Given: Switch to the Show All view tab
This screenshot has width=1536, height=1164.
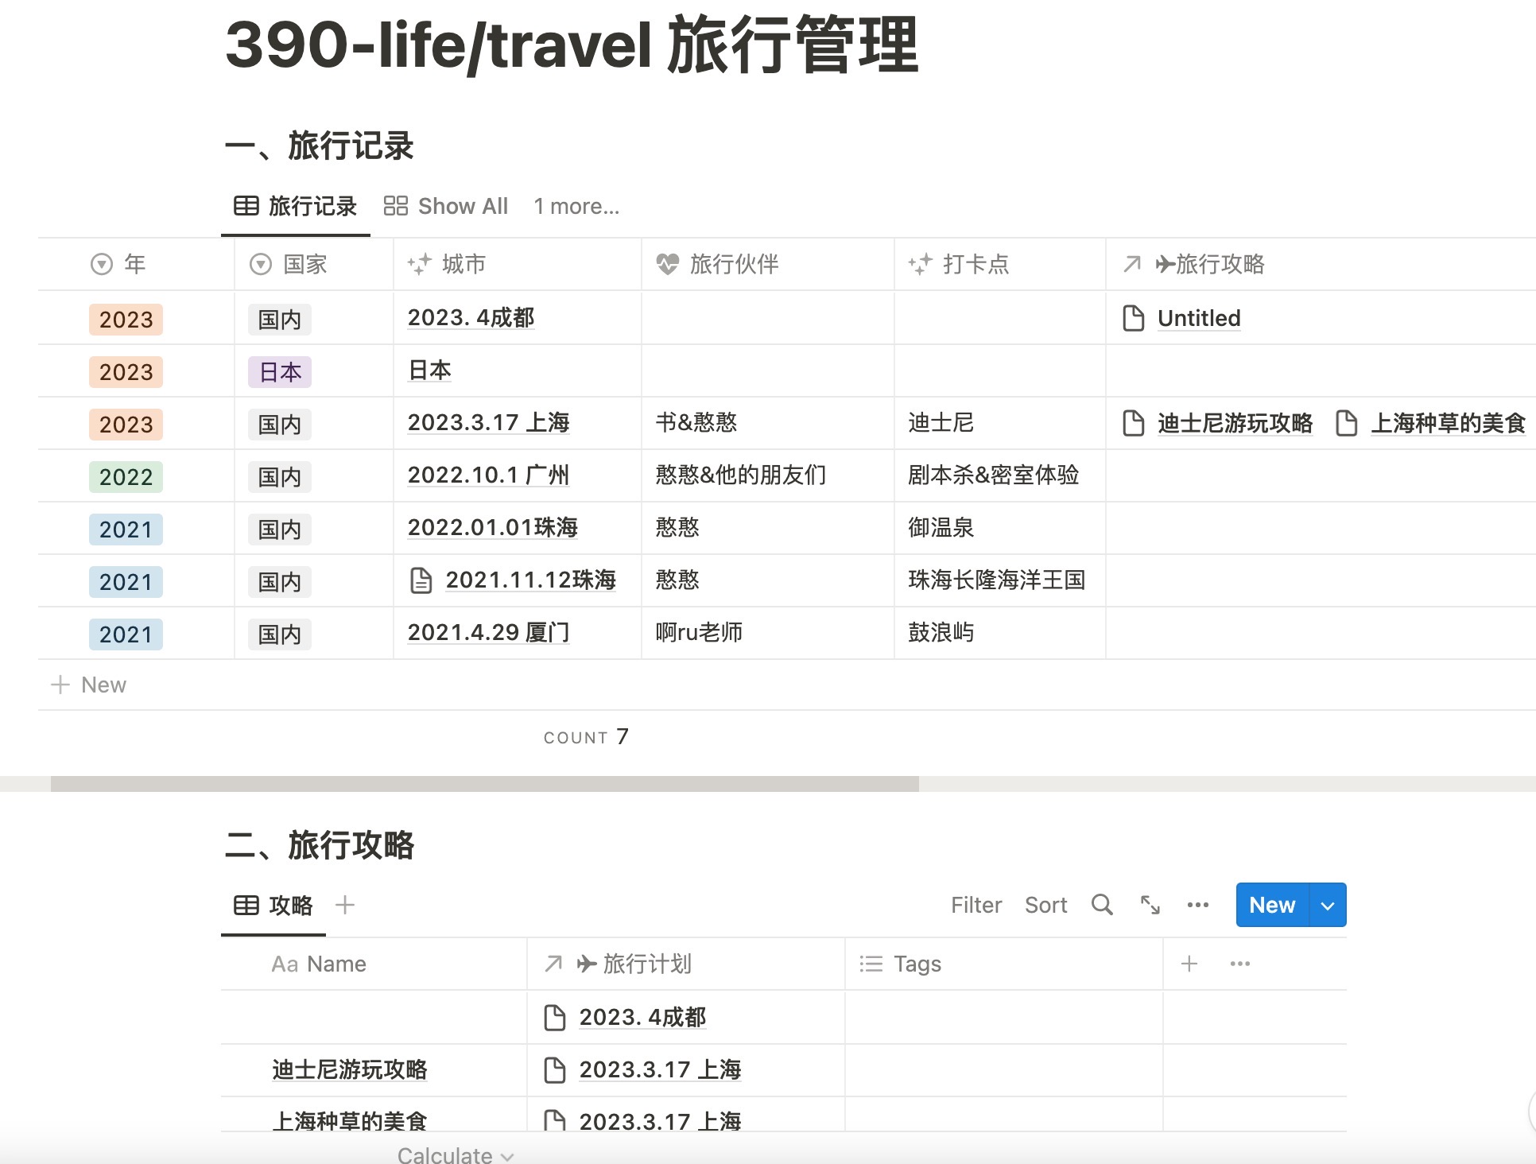Looking at the screenshot, I should (x=446, y=207).
